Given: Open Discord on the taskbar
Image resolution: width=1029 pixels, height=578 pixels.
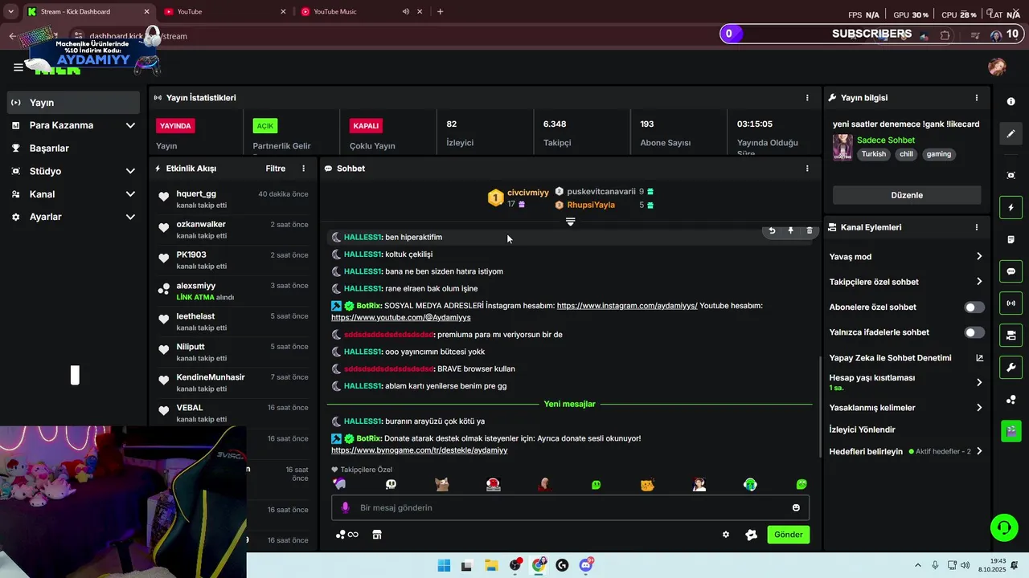Looking at the screenshot, I should pyautogui.click(x=586, y=565).
